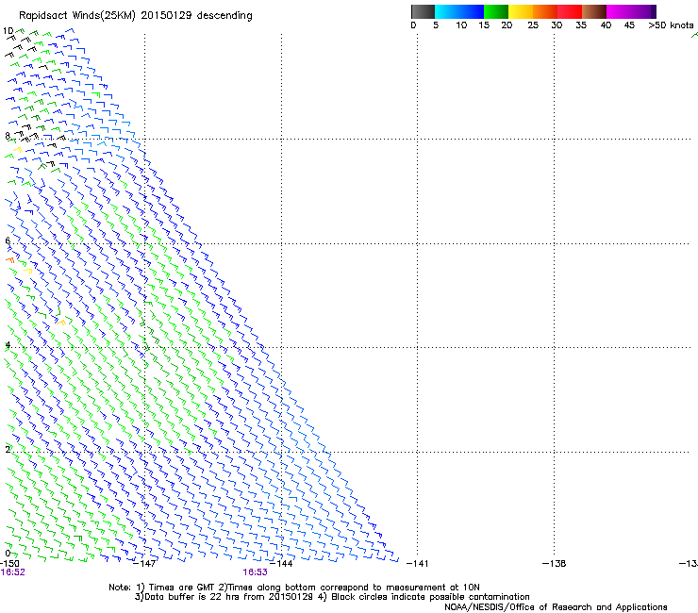Click the longitude label '-147'

pyautogui.click(x=144, y=564)
